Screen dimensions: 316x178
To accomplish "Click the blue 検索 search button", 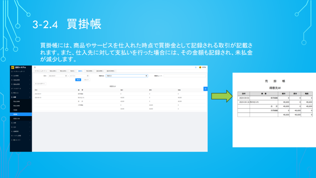I will tap(78, 80).
